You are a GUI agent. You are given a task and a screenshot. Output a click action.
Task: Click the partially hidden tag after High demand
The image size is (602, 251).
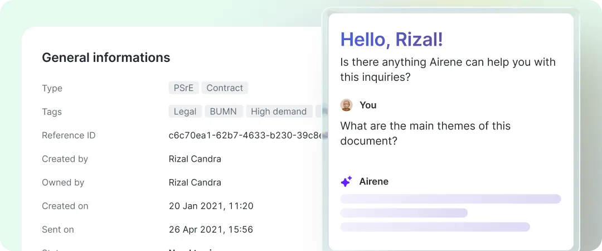tap(319, 112)
